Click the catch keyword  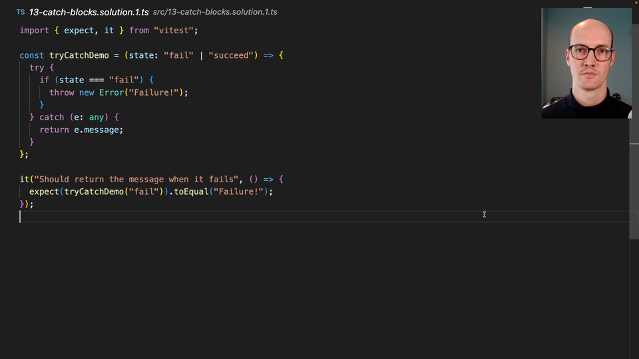(51, 117)
